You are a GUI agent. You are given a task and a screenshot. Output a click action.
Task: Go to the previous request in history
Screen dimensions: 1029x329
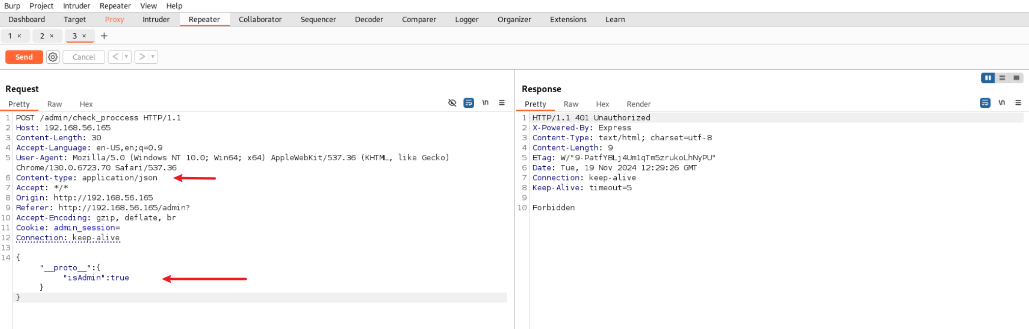tap(115, 57)
